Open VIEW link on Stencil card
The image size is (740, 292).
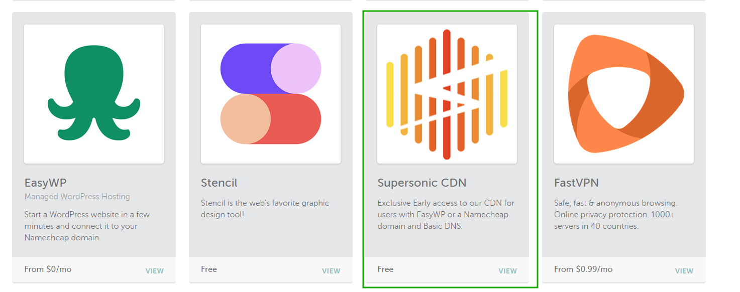(x=331, y=271)
